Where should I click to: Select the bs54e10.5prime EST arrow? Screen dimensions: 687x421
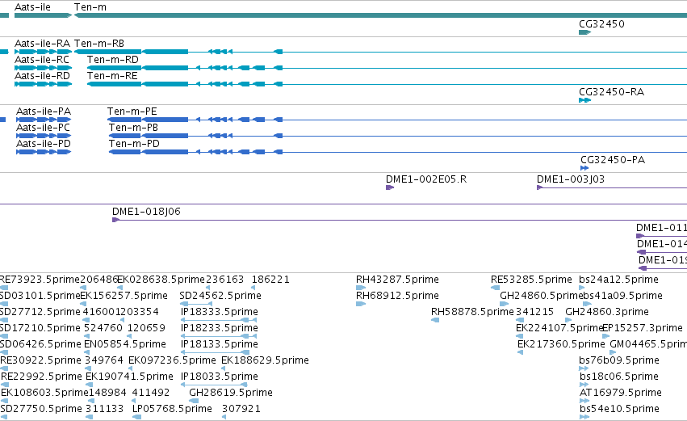(584, 417)
